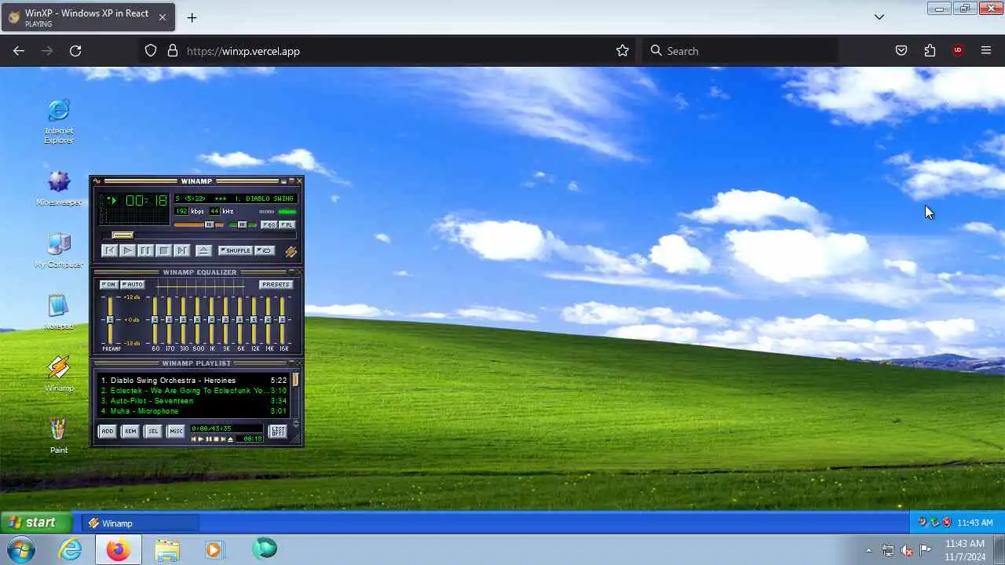
Task: Click the XP start button
Action: click(36, 523)
